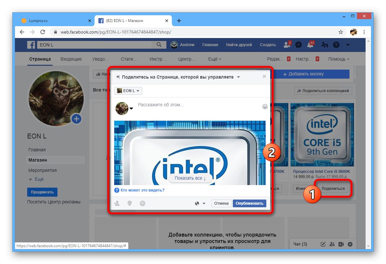Open Редак... tab with badge 5
Screen dimensions: 386x264
(x=278, y=59)
